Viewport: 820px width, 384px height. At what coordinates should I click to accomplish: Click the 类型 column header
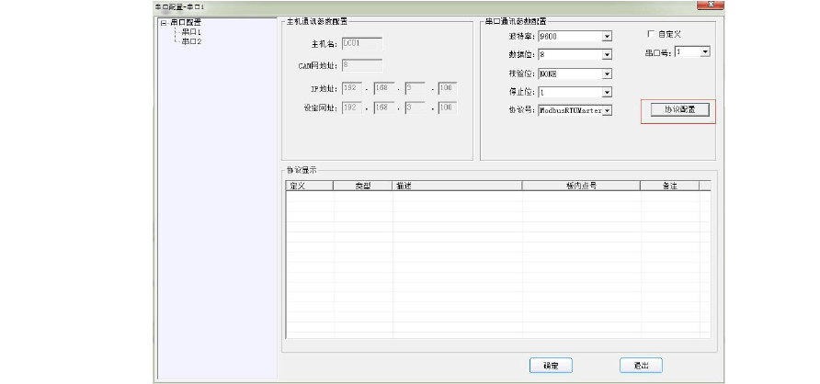tap(363, 186)
